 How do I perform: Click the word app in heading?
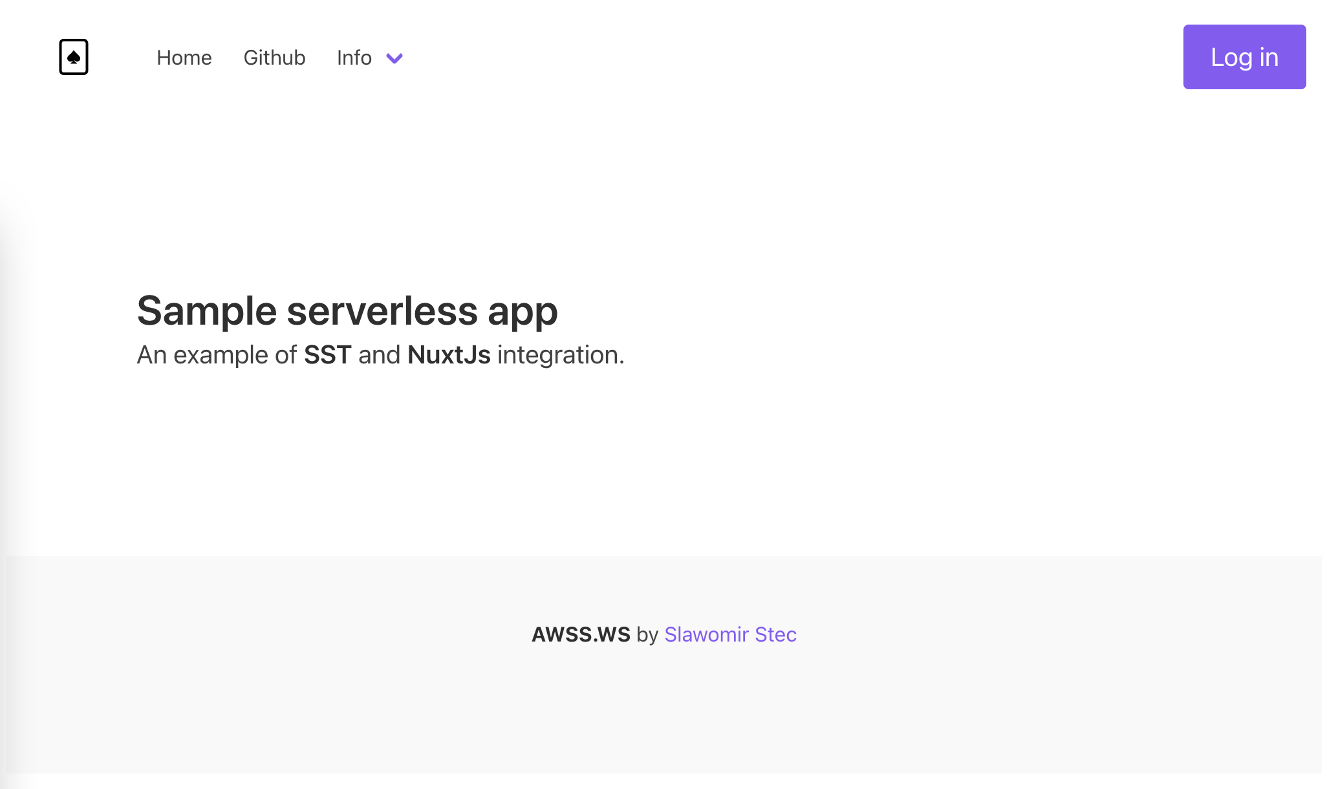[522, 312]
